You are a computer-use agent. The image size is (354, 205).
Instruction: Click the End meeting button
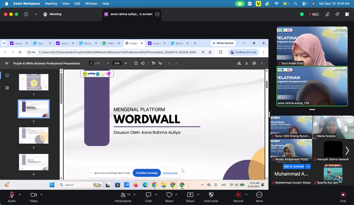point(343,197)
